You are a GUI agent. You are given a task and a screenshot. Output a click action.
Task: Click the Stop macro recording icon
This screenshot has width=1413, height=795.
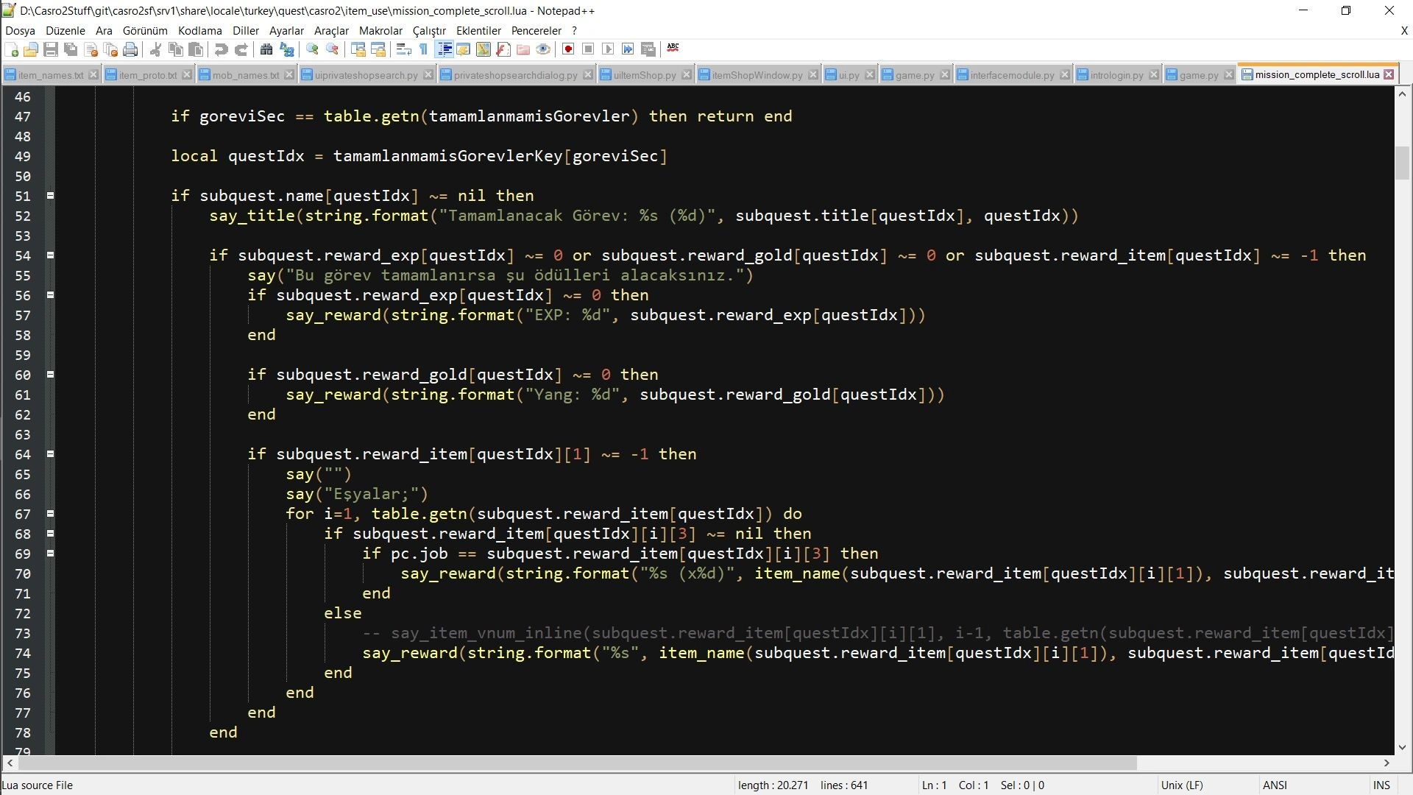(x=588, y=49)
